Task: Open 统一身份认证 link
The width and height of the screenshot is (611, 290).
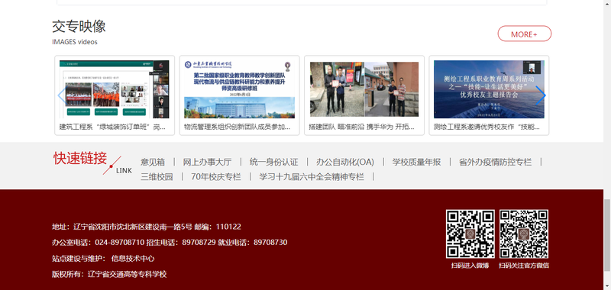Action: [x=274, y=162]
